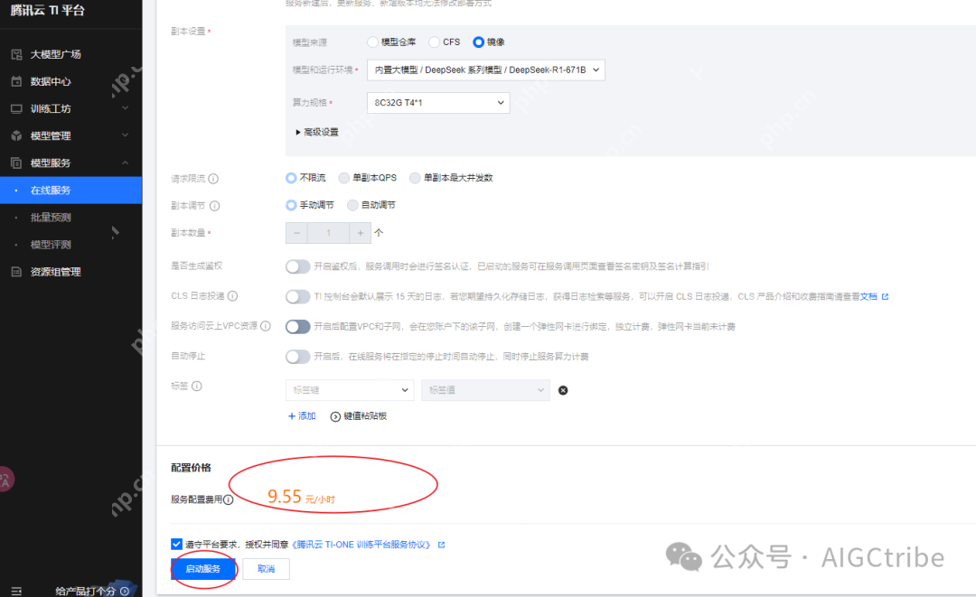Expand the 训练工坊 chevron

coord(125,108)
